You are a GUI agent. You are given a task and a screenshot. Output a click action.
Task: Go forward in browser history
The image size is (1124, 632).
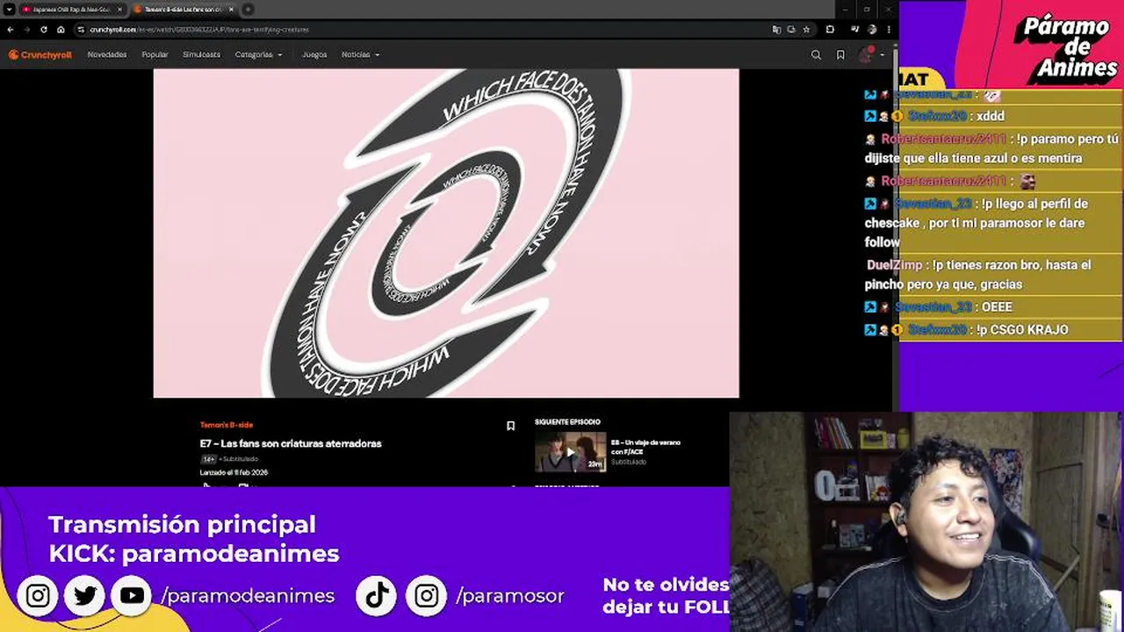pos(27,29)
